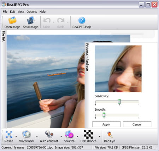Expand the Resize dropdown arrow
The width and height of the screenshot is (159, 151).
click(x=16, y=137)
